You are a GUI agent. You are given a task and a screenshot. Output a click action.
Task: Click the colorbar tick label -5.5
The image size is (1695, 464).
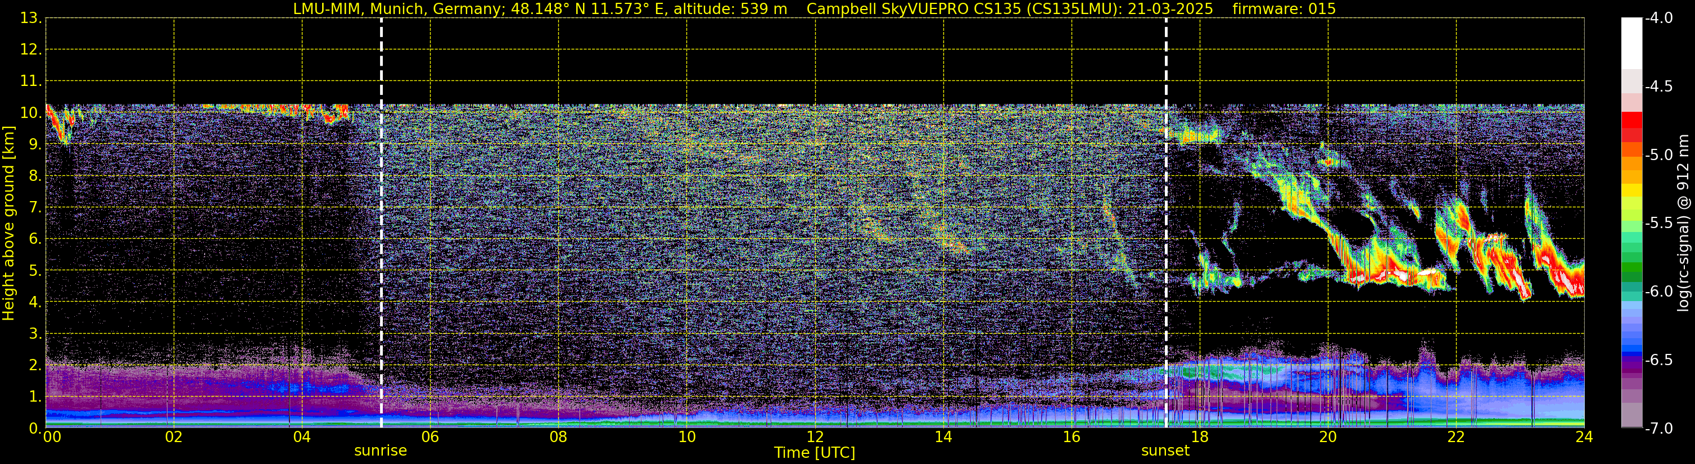1658,223
